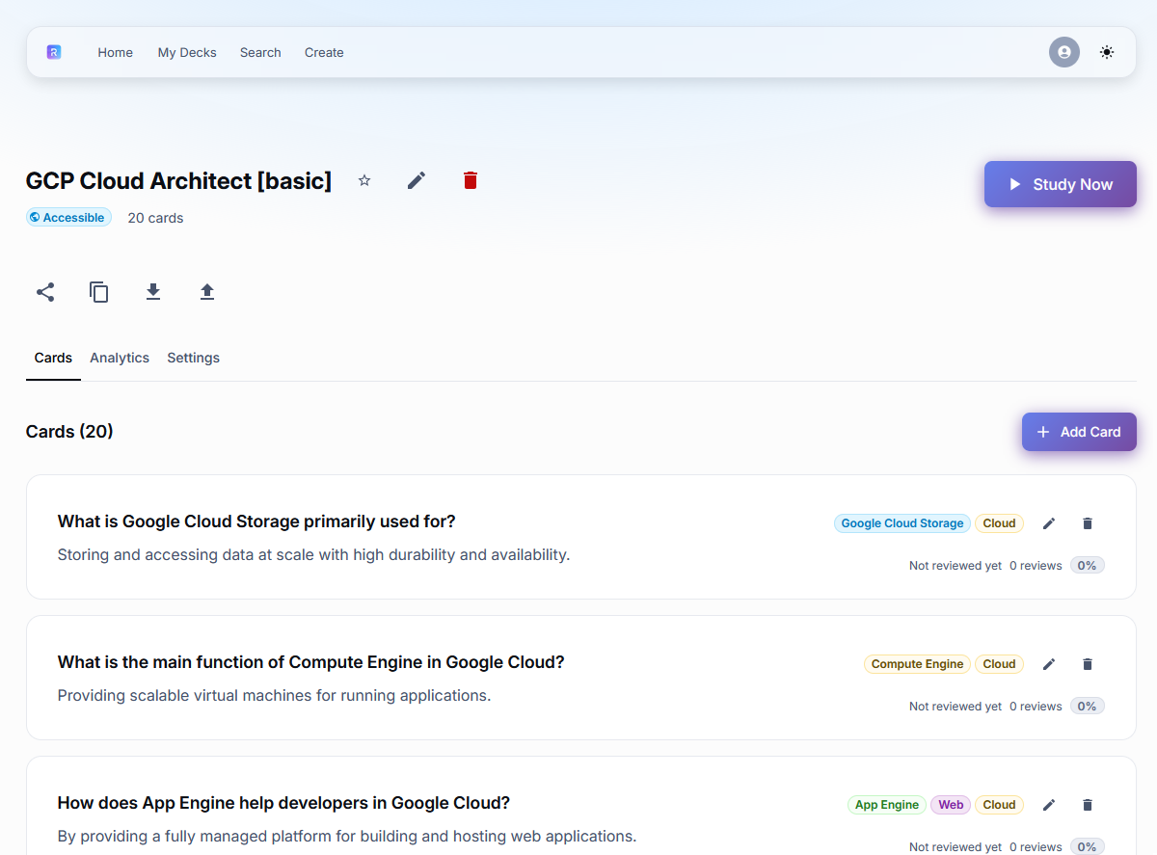1157x855 pixels.
Task: Upload cards using the upload icon
Action: click(207, 292)
